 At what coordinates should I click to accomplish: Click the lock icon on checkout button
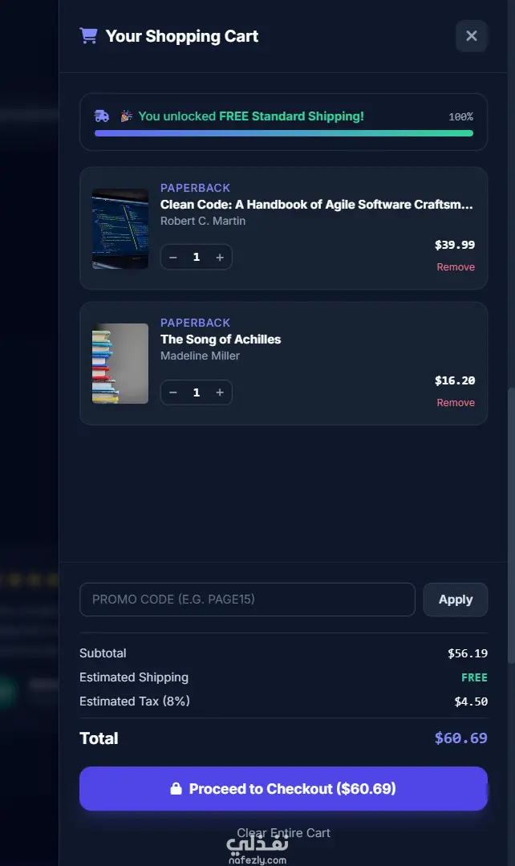click(x=176, y=789)
